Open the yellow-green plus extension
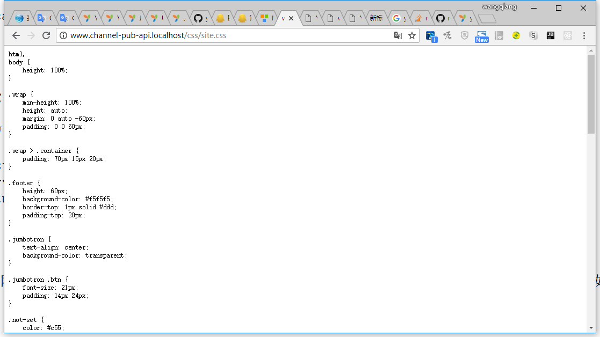The image size is (600, 337). point(516,35)
